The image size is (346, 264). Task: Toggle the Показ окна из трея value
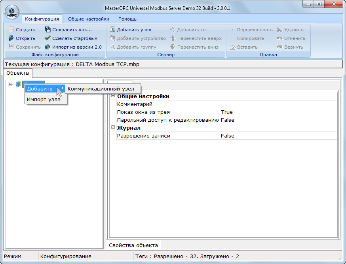(278, 112)
